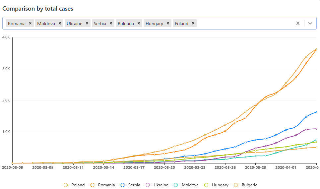Click the final Ukraine data point
Image resolution: width=320 pixels, height=189 pixels.
[x=316, y=129]
